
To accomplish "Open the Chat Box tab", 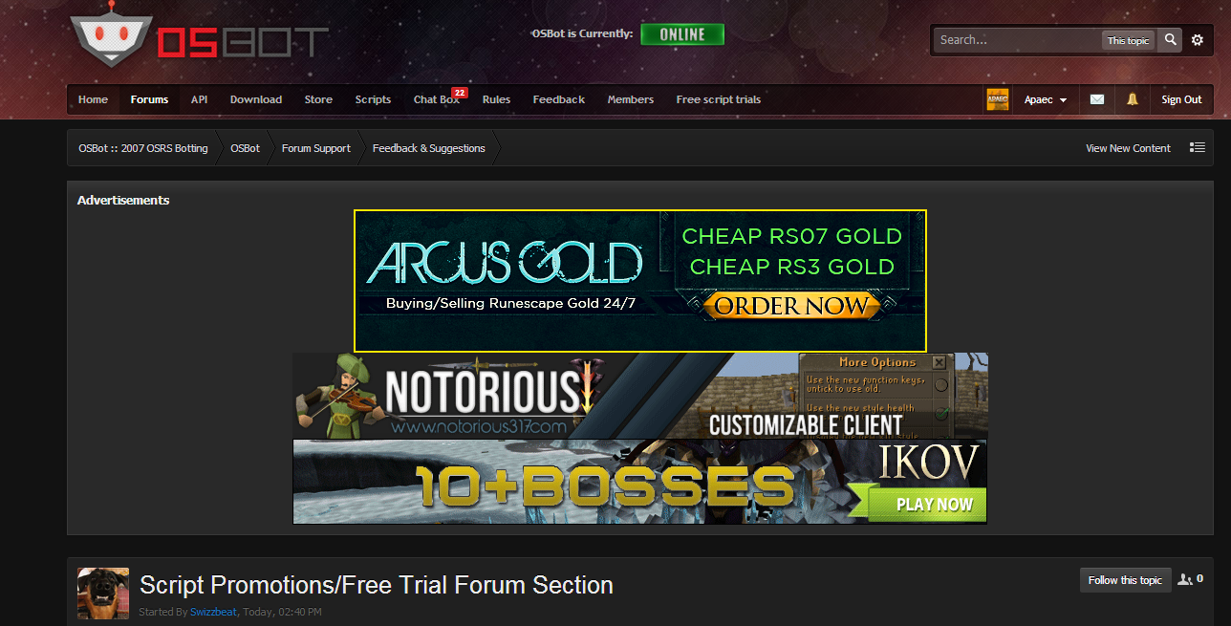I will tap(437, 99).
